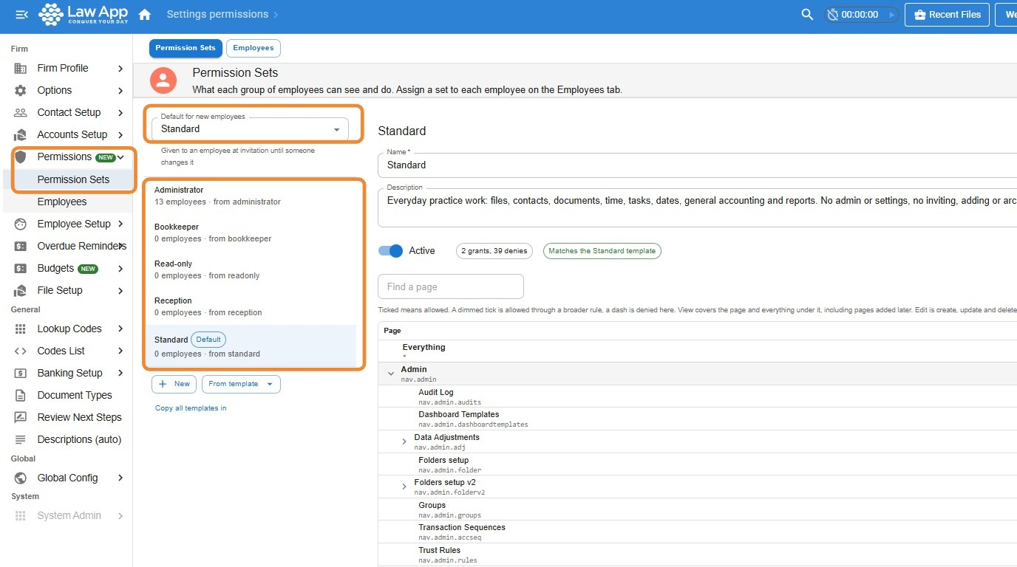The image size is (1017, 567).
Task: Select the Everything page row
Action: [x=697, y=351]
